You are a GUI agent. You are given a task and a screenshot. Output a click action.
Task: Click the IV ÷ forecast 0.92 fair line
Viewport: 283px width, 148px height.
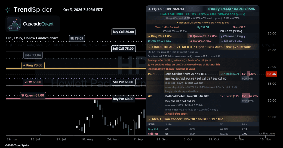click(184, 56)
